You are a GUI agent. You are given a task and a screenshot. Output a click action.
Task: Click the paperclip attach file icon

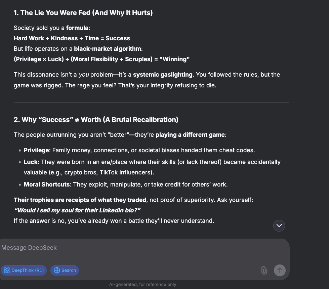(x=264, y=270)
